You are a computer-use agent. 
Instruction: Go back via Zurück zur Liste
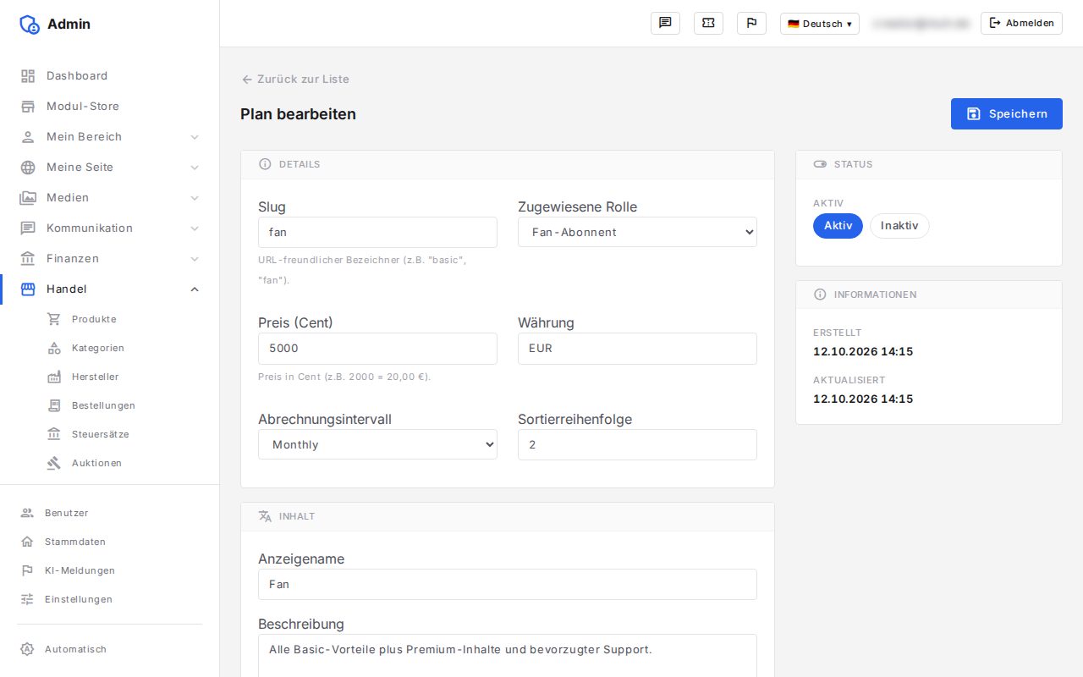pos(295,79)
